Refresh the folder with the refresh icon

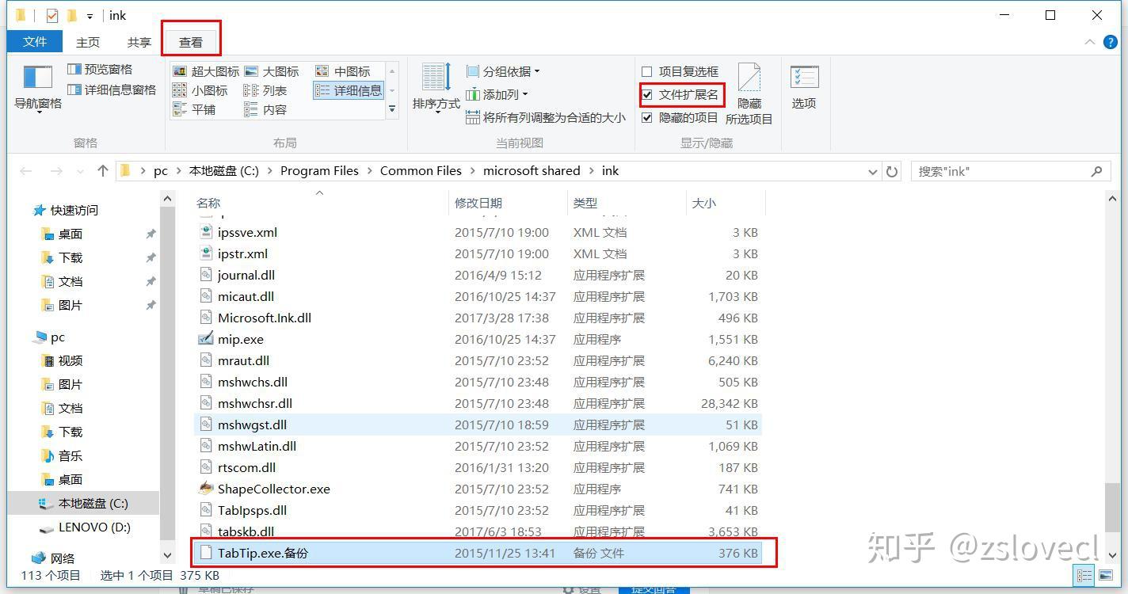tap(891, 170)
